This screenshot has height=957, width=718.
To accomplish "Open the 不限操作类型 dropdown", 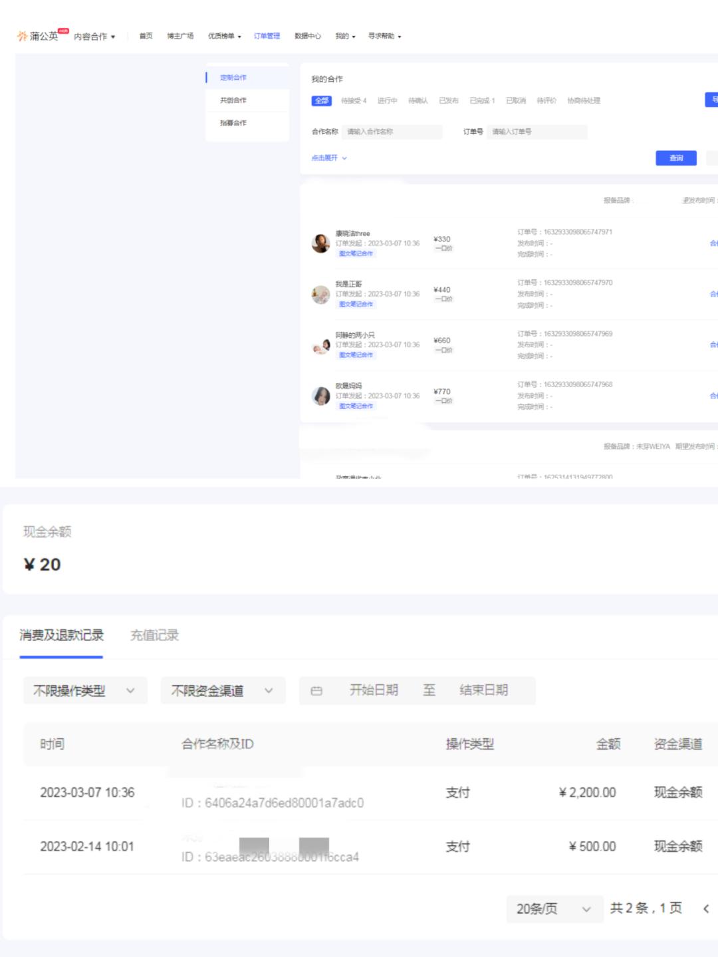I will pyautogui.click(x=84, y=690).
